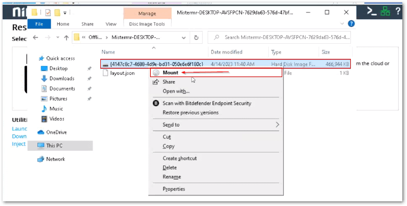The width and height of the screenshot is (407, 206).
Task: Open the Disc Image Tools tab
Action: [x=147, y=24]
